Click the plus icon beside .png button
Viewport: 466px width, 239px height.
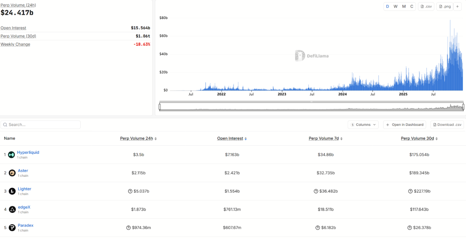[458, 7]
